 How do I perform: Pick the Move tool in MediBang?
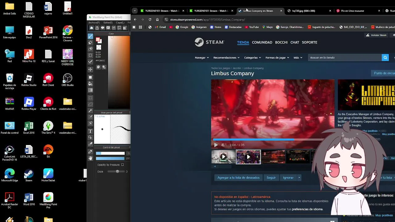point(90,70)
